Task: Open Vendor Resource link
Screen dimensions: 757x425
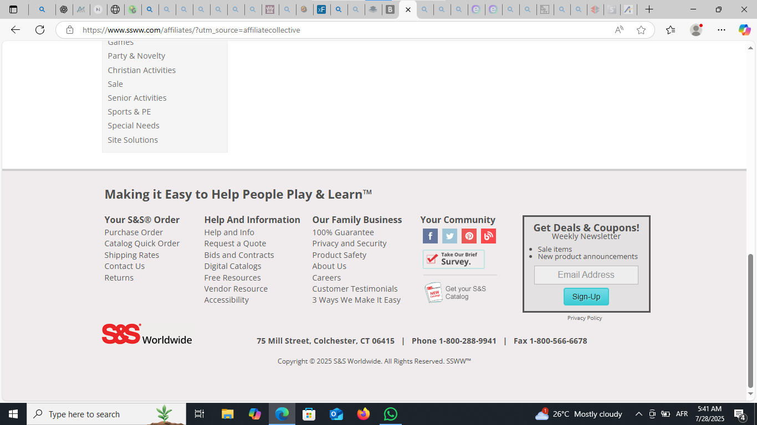Action: point(236,289)
